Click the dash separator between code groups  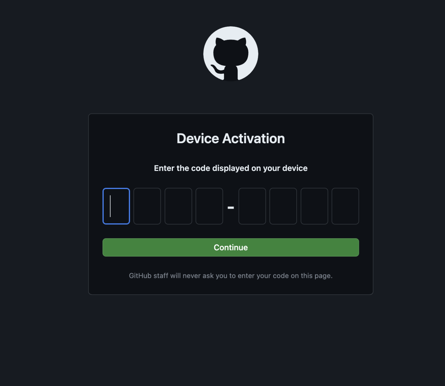click(x=231, y=207)
